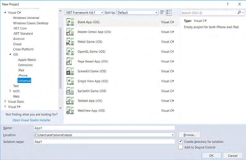246x160 pixels.
Task: Click the search magnifier icon
Action: coord(239,12)
